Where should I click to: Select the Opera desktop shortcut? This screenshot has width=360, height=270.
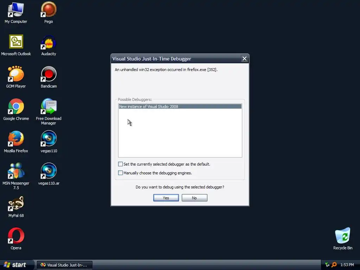(x=16, y=239)
